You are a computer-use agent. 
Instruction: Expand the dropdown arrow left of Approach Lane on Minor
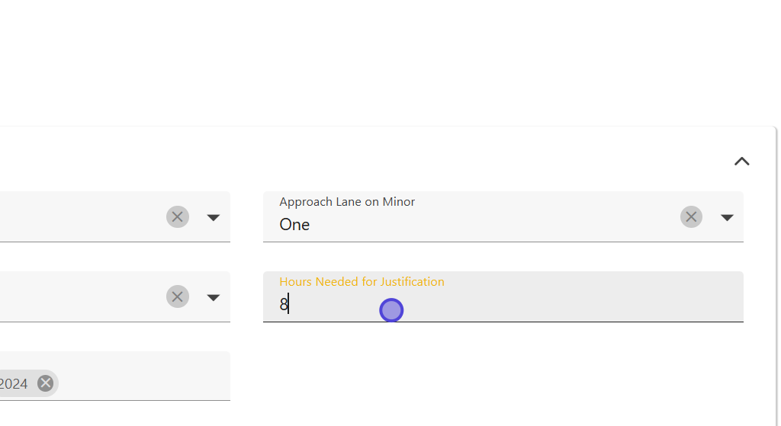pos(214,217)
